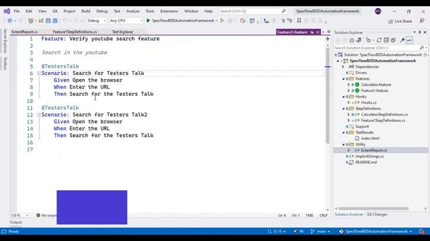Click the Pending Changes Filter clock icon
The width and height of the screenshot is (430, 241).
click(x=368, y=40)
